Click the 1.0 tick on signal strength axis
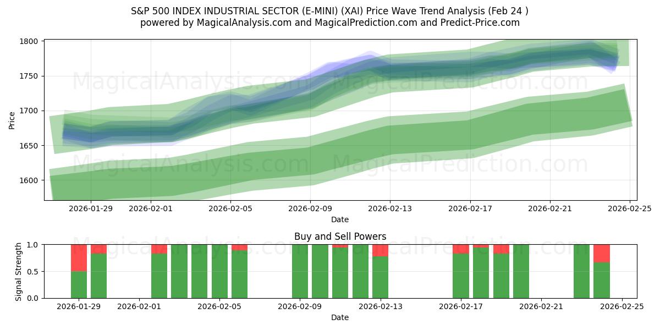The image size is (660, 330). point(33,244)
